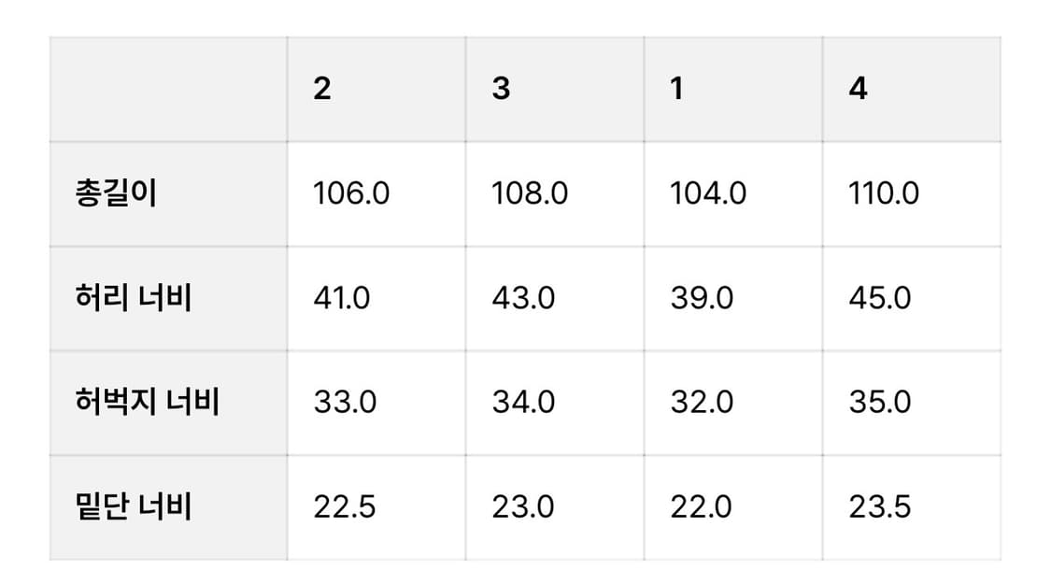This screenshot has height=583, width=1051.
Task: Select the 밑단 너비 row header
Action: 133,507
